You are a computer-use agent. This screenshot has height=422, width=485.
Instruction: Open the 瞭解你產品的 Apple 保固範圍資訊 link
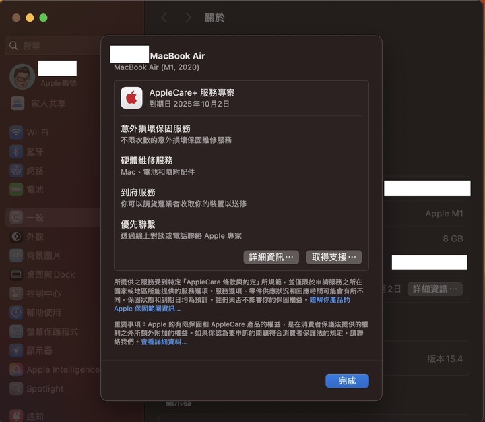click(232, 304)
